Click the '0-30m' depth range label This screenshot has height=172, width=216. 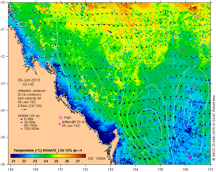[x=29, y=119]
